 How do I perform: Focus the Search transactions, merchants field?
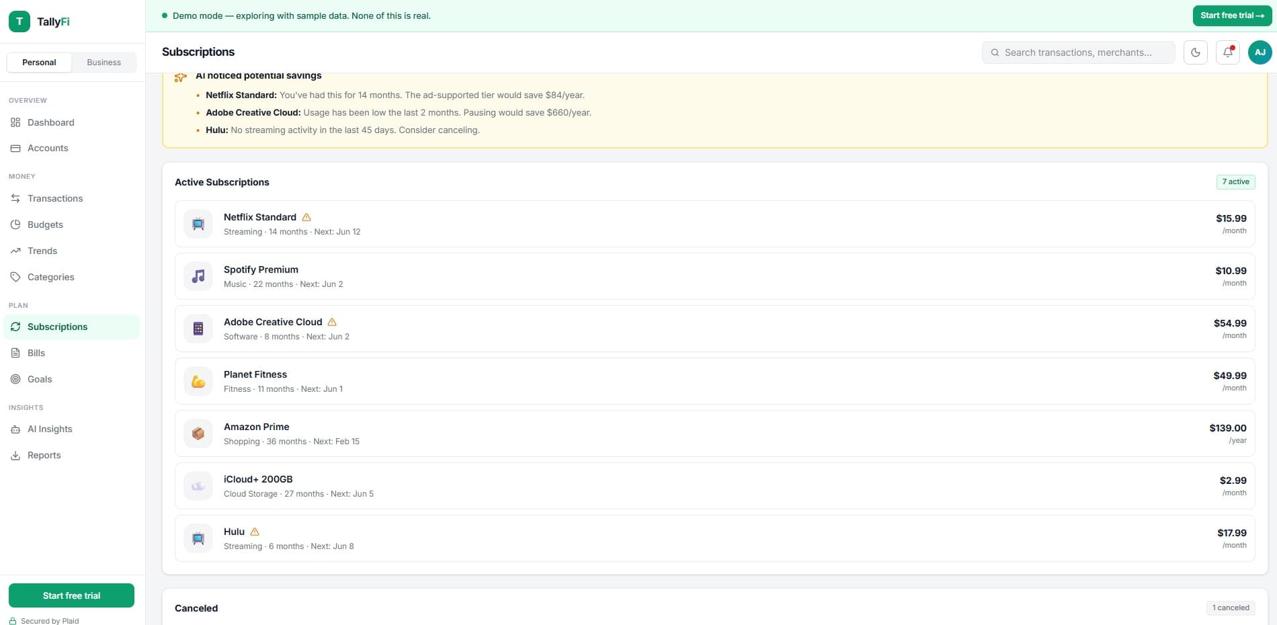pos(1078,52)
